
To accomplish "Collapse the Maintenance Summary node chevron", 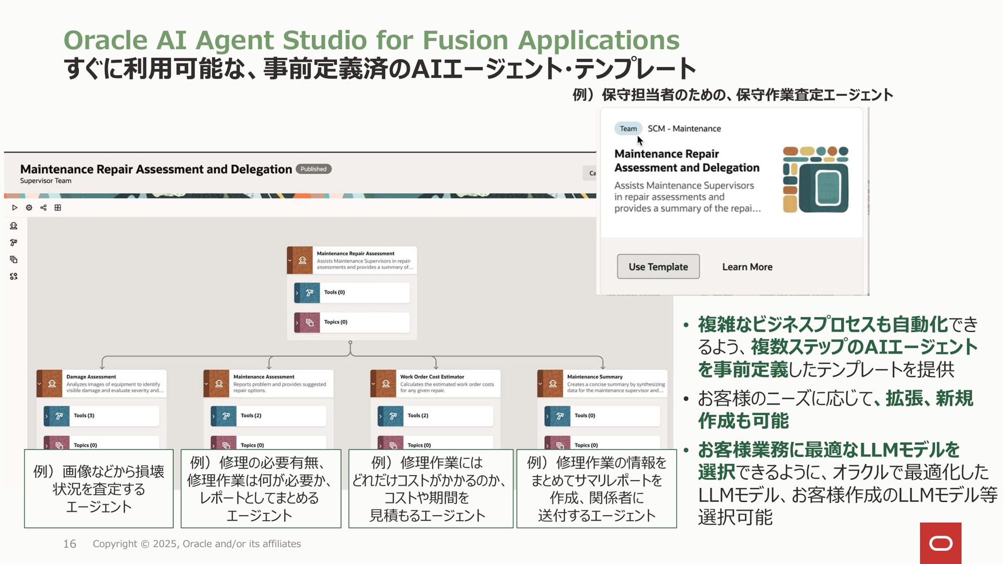I will (x=540, y=384).
